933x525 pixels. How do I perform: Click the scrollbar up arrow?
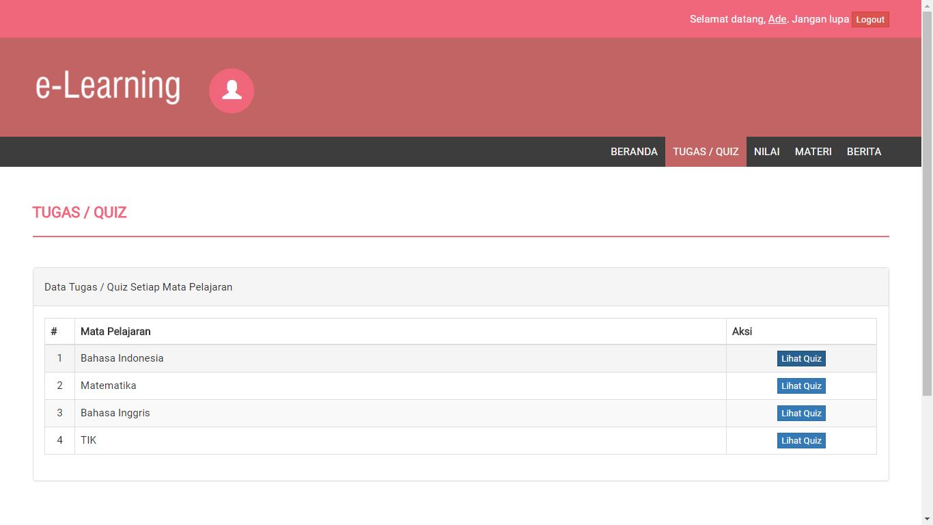(927, 5)
